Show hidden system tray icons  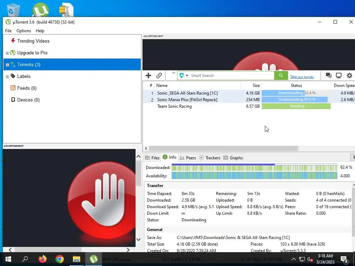pyautogui.click(x=293, y=259)
